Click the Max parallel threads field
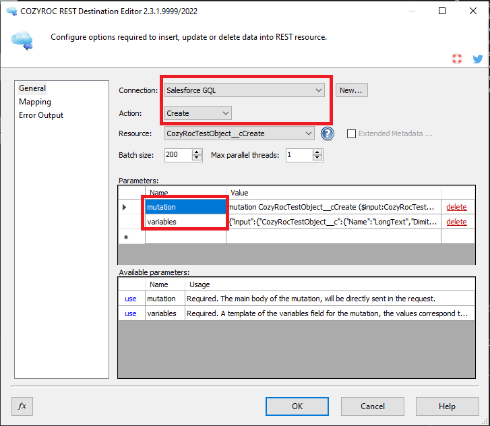This screenshot has height=426, width=490. point(299,155)
